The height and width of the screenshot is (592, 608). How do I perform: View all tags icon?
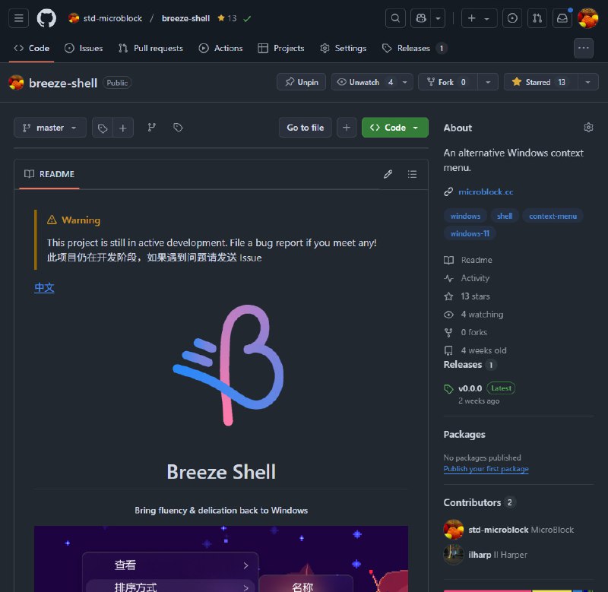click(178, 128)
